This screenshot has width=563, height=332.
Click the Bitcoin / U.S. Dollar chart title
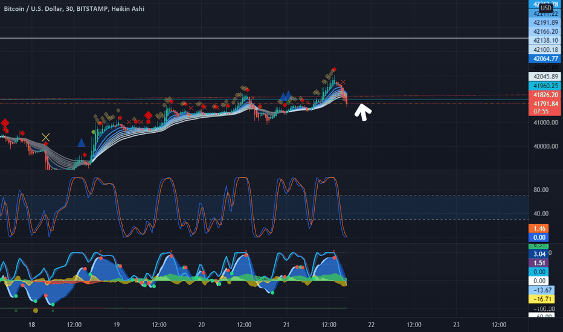[74, 8]
